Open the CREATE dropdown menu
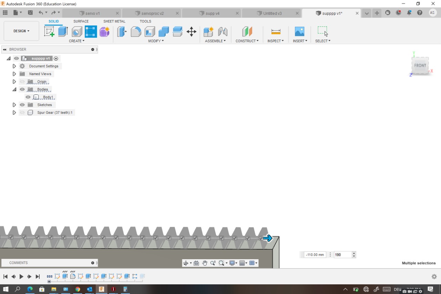The height and width of the screenshot is (294, 441). [x=76, y=41]
